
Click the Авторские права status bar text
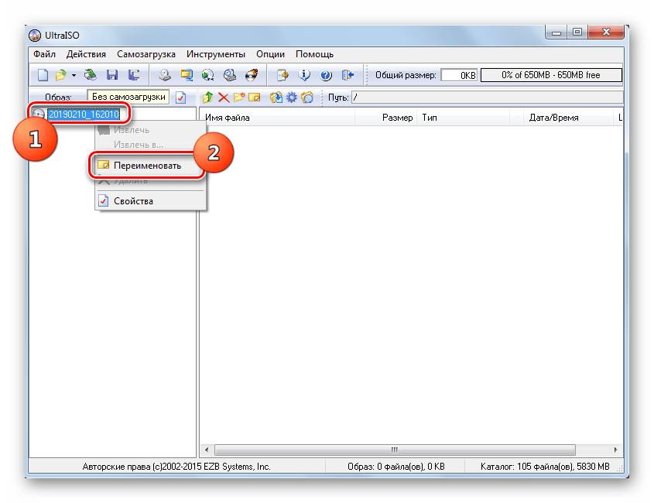(176, 467)
